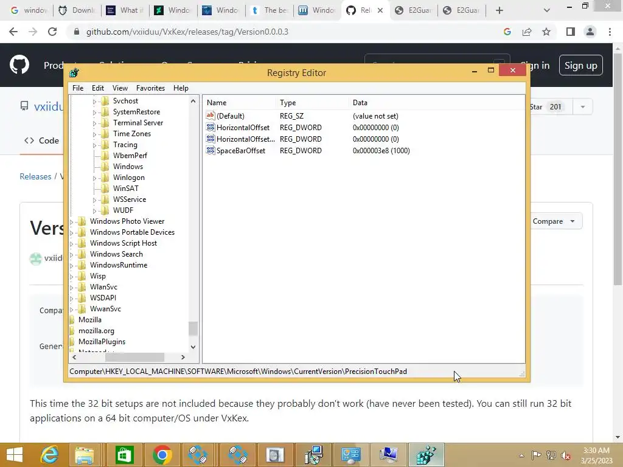
Task: Open the Star list dropdown arrow
Action: coord(582,107)
